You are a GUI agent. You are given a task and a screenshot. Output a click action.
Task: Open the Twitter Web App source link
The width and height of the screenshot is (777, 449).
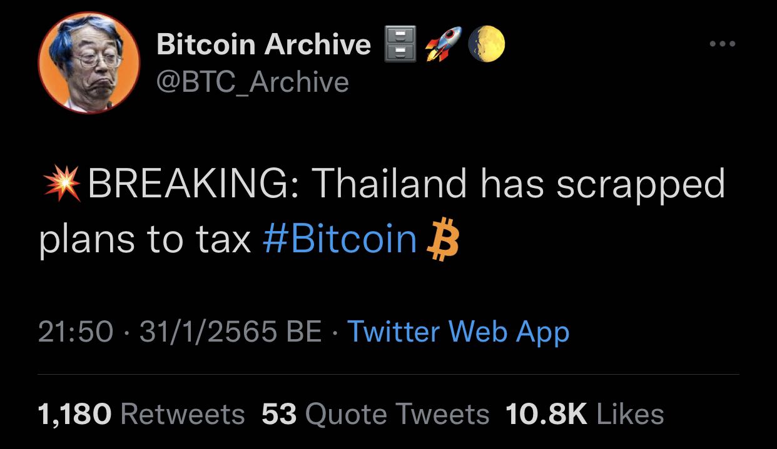458,331
